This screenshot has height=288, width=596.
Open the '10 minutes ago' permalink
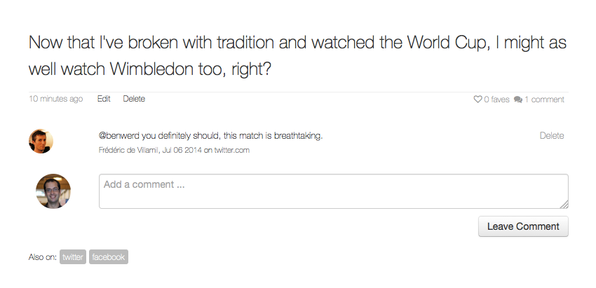point(56,99)
